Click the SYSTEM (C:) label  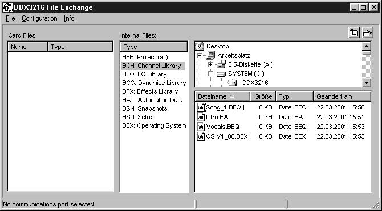246,74
